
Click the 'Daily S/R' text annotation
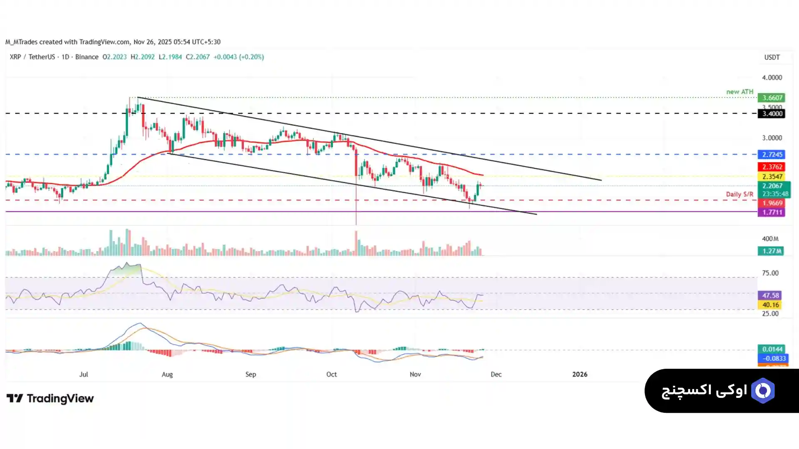coord(739,194)
